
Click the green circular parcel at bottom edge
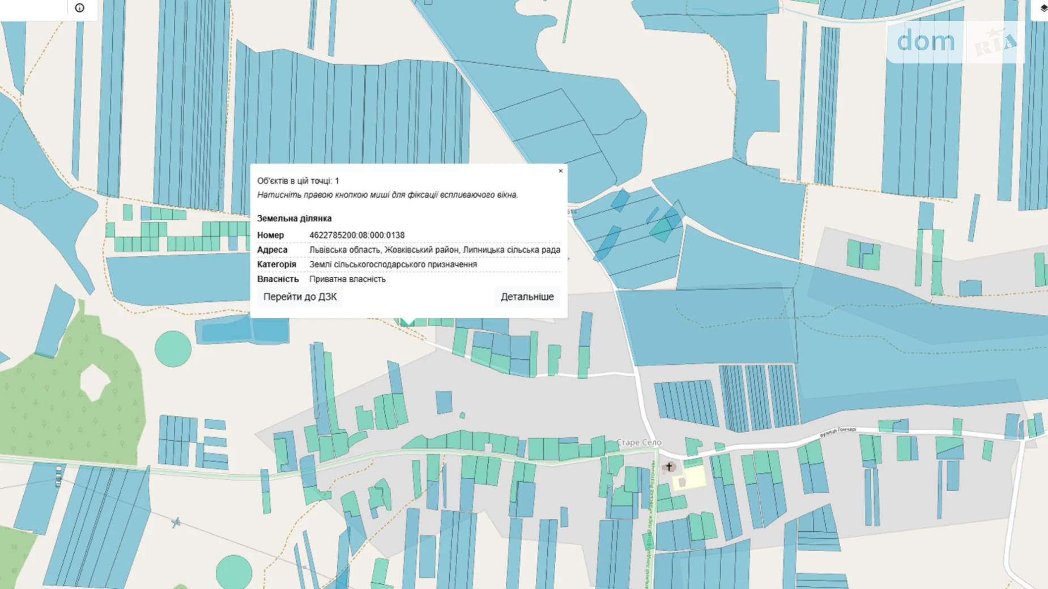233,572
